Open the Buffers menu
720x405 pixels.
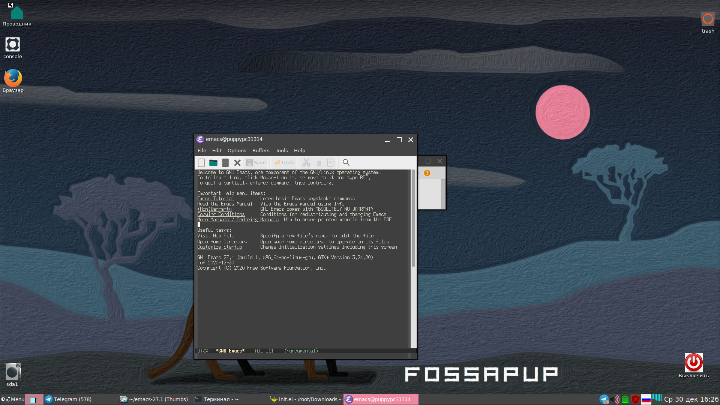261,150
